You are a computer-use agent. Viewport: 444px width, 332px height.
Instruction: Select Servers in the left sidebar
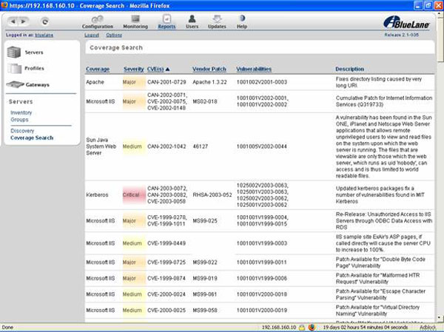[33, 53]
